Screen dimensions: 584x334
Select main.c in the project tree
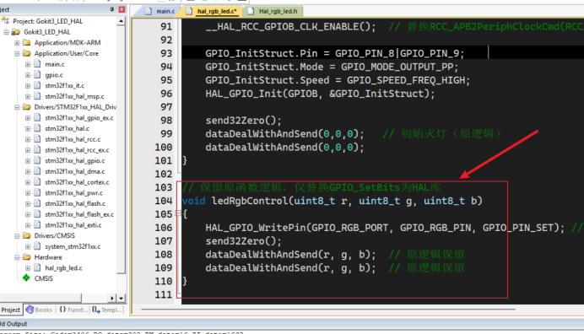[x=54, y=64]
